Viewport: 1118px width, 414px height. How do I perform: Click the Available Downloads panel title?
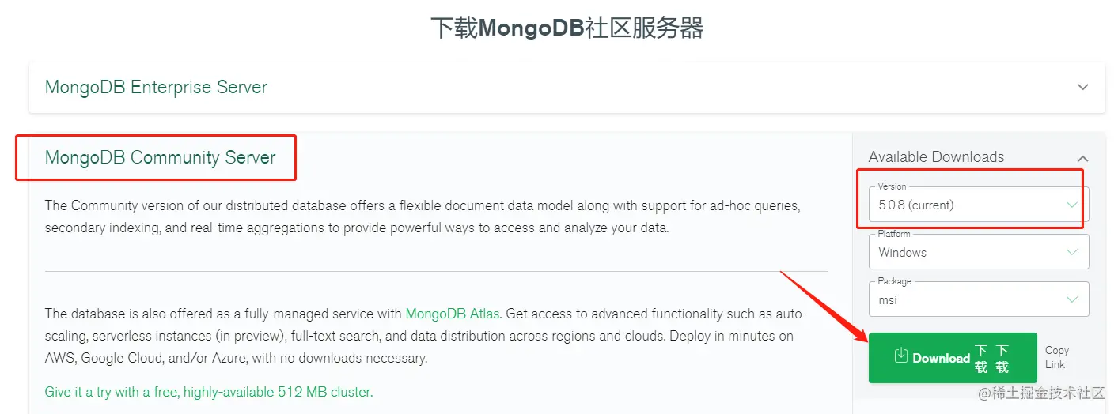pos(936,156)
